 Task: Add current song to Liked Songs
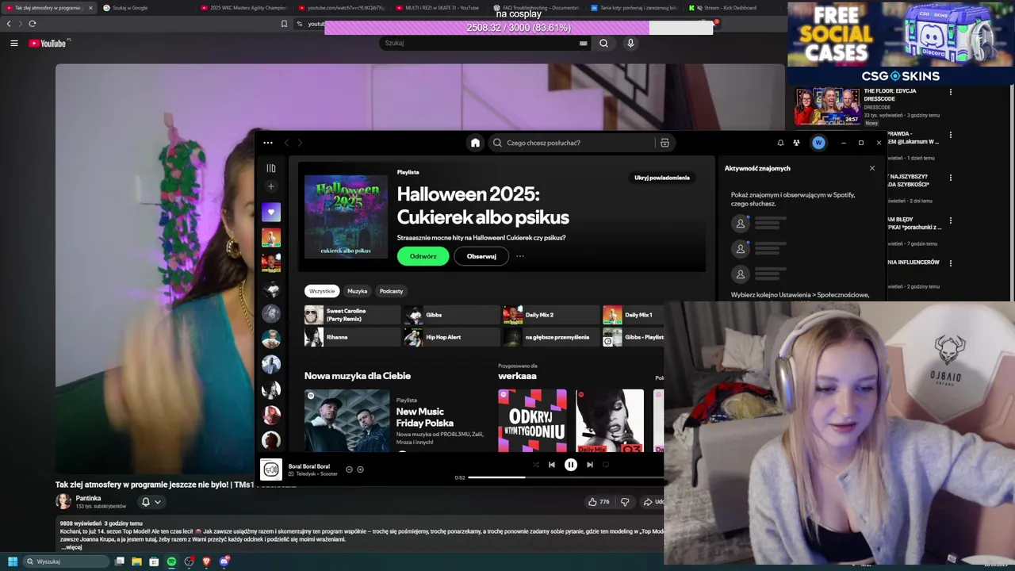point(360,469)
